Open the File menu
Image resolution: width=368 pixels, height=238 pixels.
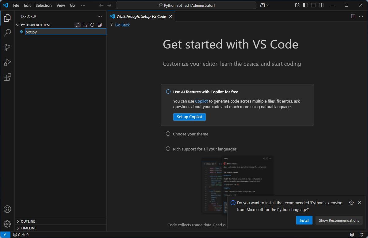(x=16, y=5)
